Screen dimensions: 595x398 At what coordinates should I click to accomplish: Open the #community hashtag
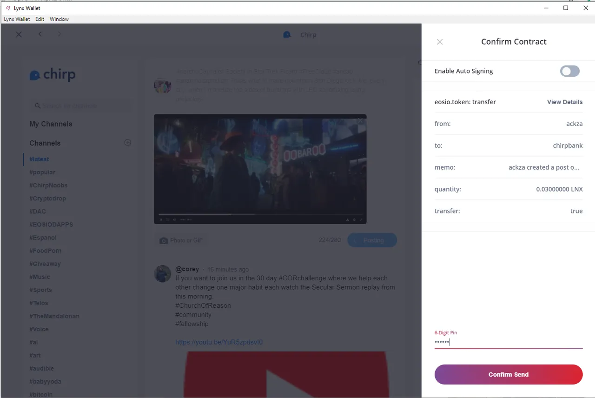point(193,315)
